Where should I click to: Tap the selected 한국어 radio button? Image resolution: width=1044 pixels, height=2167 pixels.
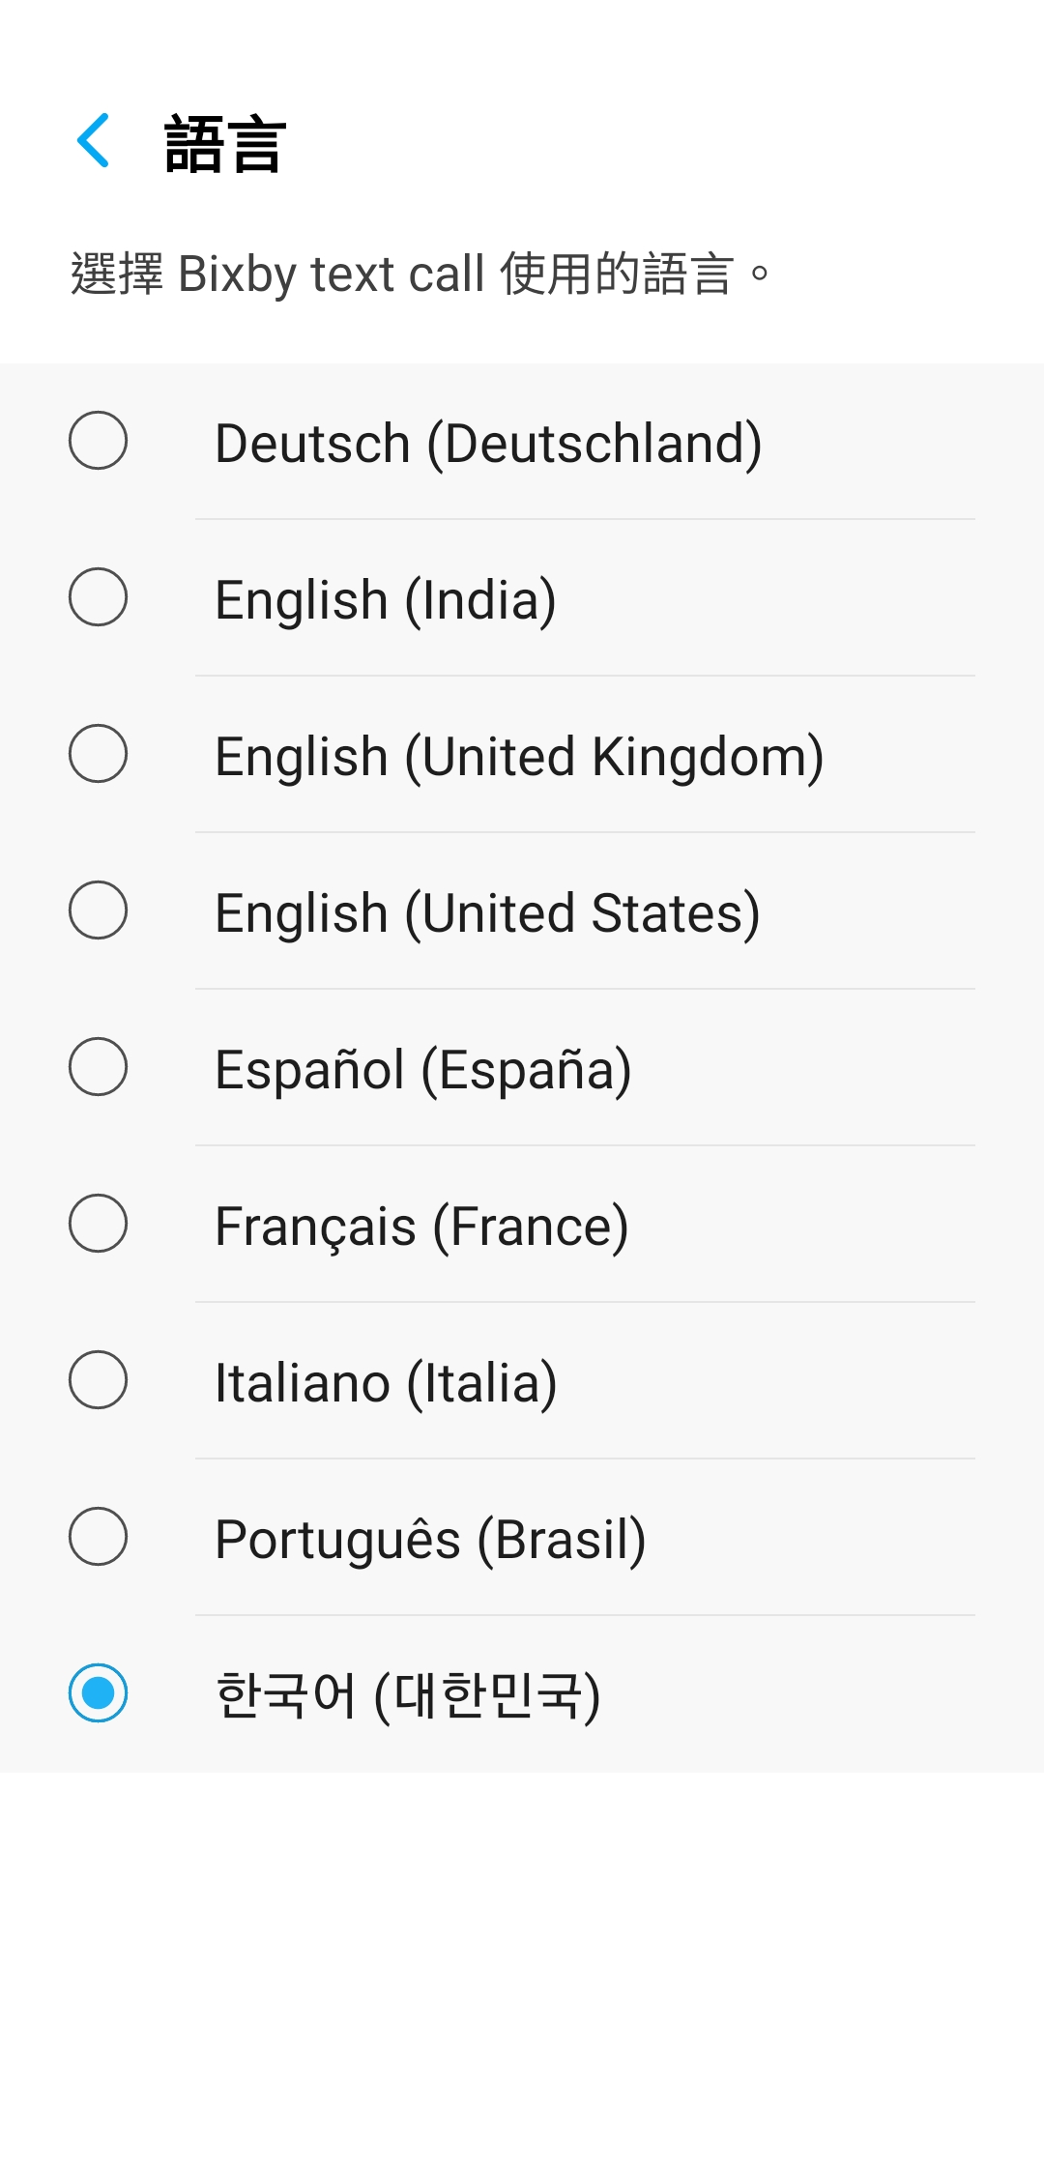click(98, 1693)
